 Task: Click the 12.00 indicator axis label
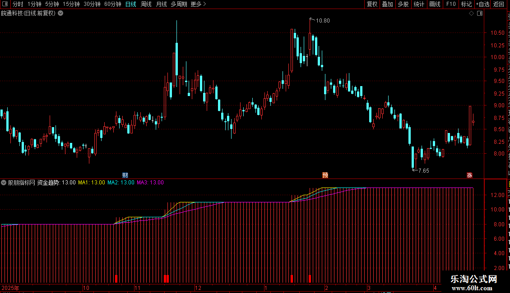click(x=497, y=195)
